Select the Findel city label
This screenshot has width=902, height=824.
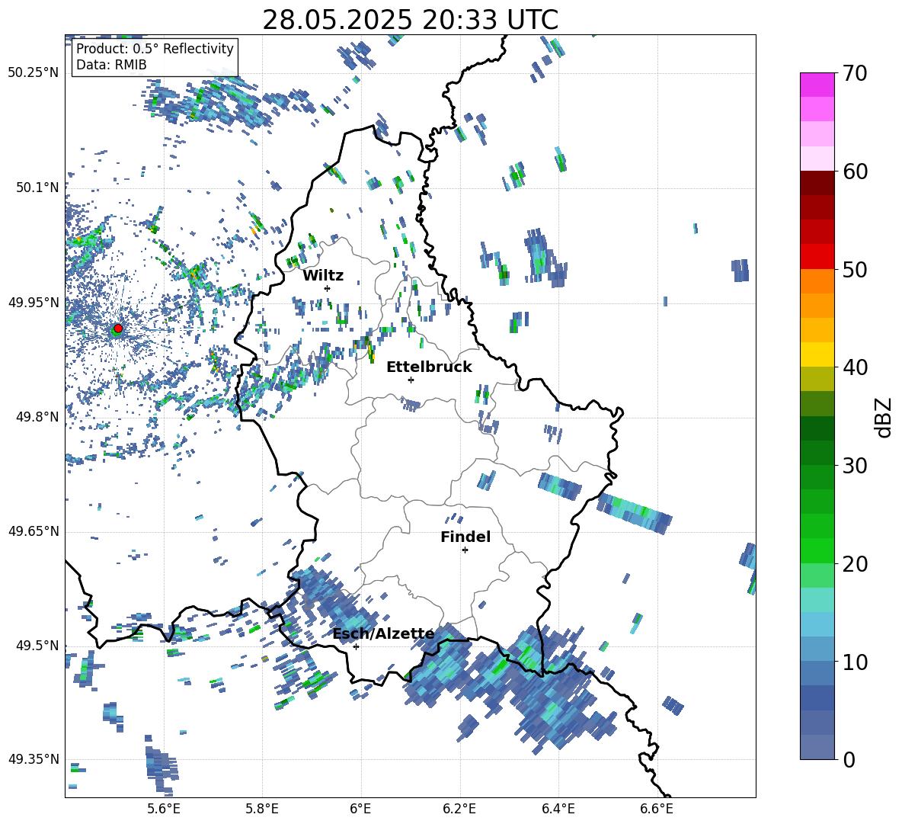tap(465, 537)
